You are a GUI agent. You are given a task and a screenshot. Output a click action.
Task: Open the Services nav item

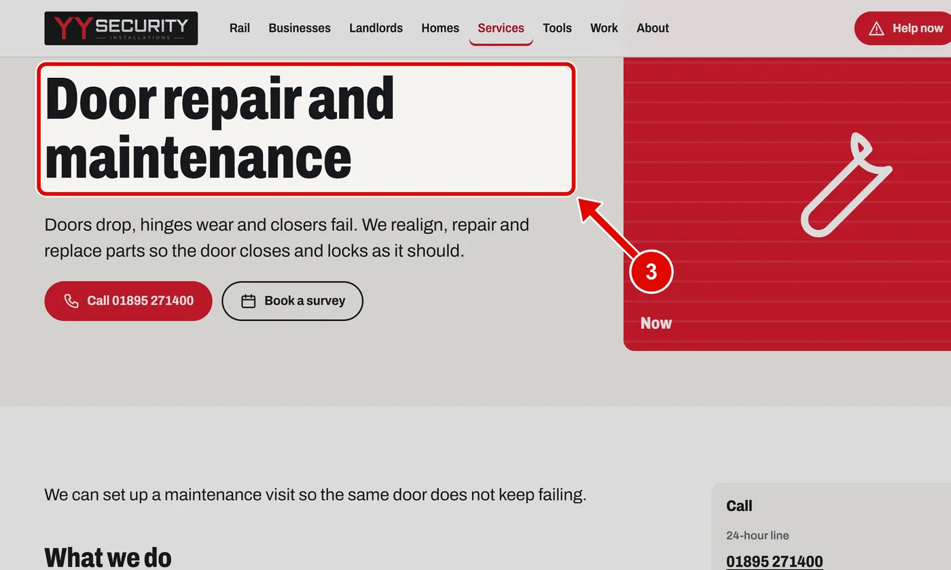501,28
